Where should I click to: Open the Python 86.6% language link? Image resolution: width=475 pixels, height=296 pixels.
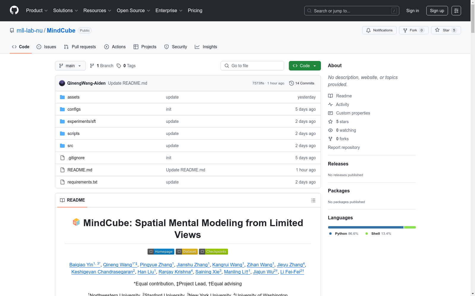[344, 234]
